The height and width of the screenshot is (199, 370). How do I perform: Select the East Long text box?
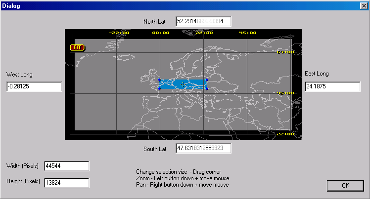(x=332, y=87)
